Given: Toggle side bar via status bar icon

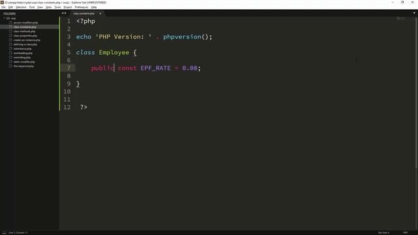Looking at the screenshot, I should 4,232.
